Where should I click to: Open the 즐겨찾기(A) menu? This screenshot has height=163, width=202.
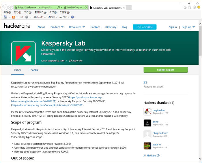point(40,12)
